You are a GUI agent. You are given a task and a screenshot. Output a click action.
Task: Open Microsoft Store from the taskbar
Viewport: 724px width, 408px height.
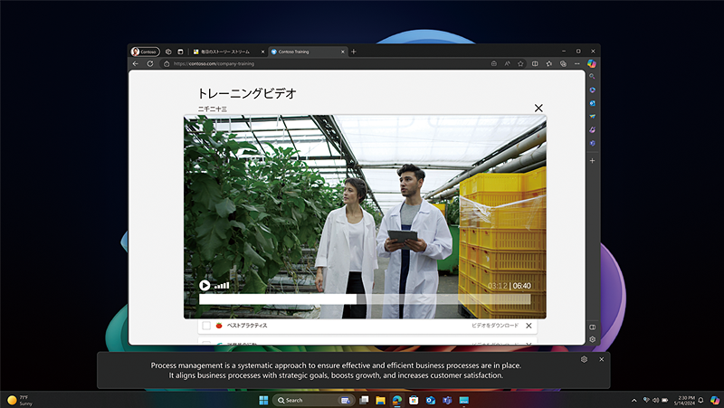(x=414, y=400)
